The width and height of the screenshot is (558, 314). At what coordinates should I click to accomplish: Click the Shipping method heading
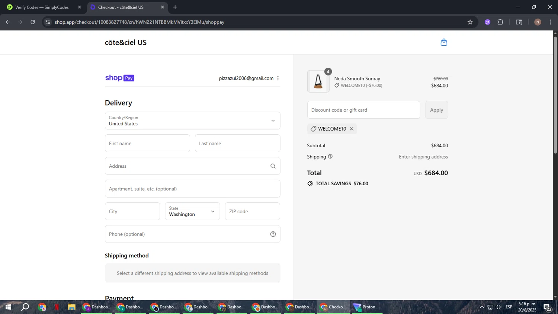click(x=126, y=256)
